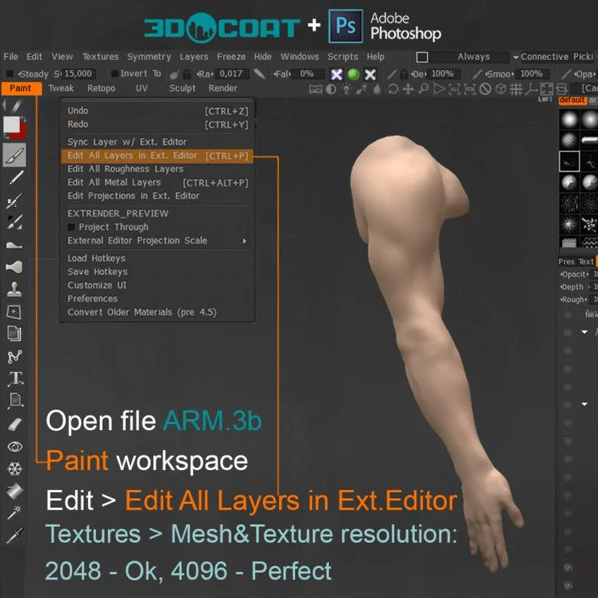Select the Brush tool in left toolbar
Image resolution: width=598 pixels, height=598 pixels.
(15, 155)
